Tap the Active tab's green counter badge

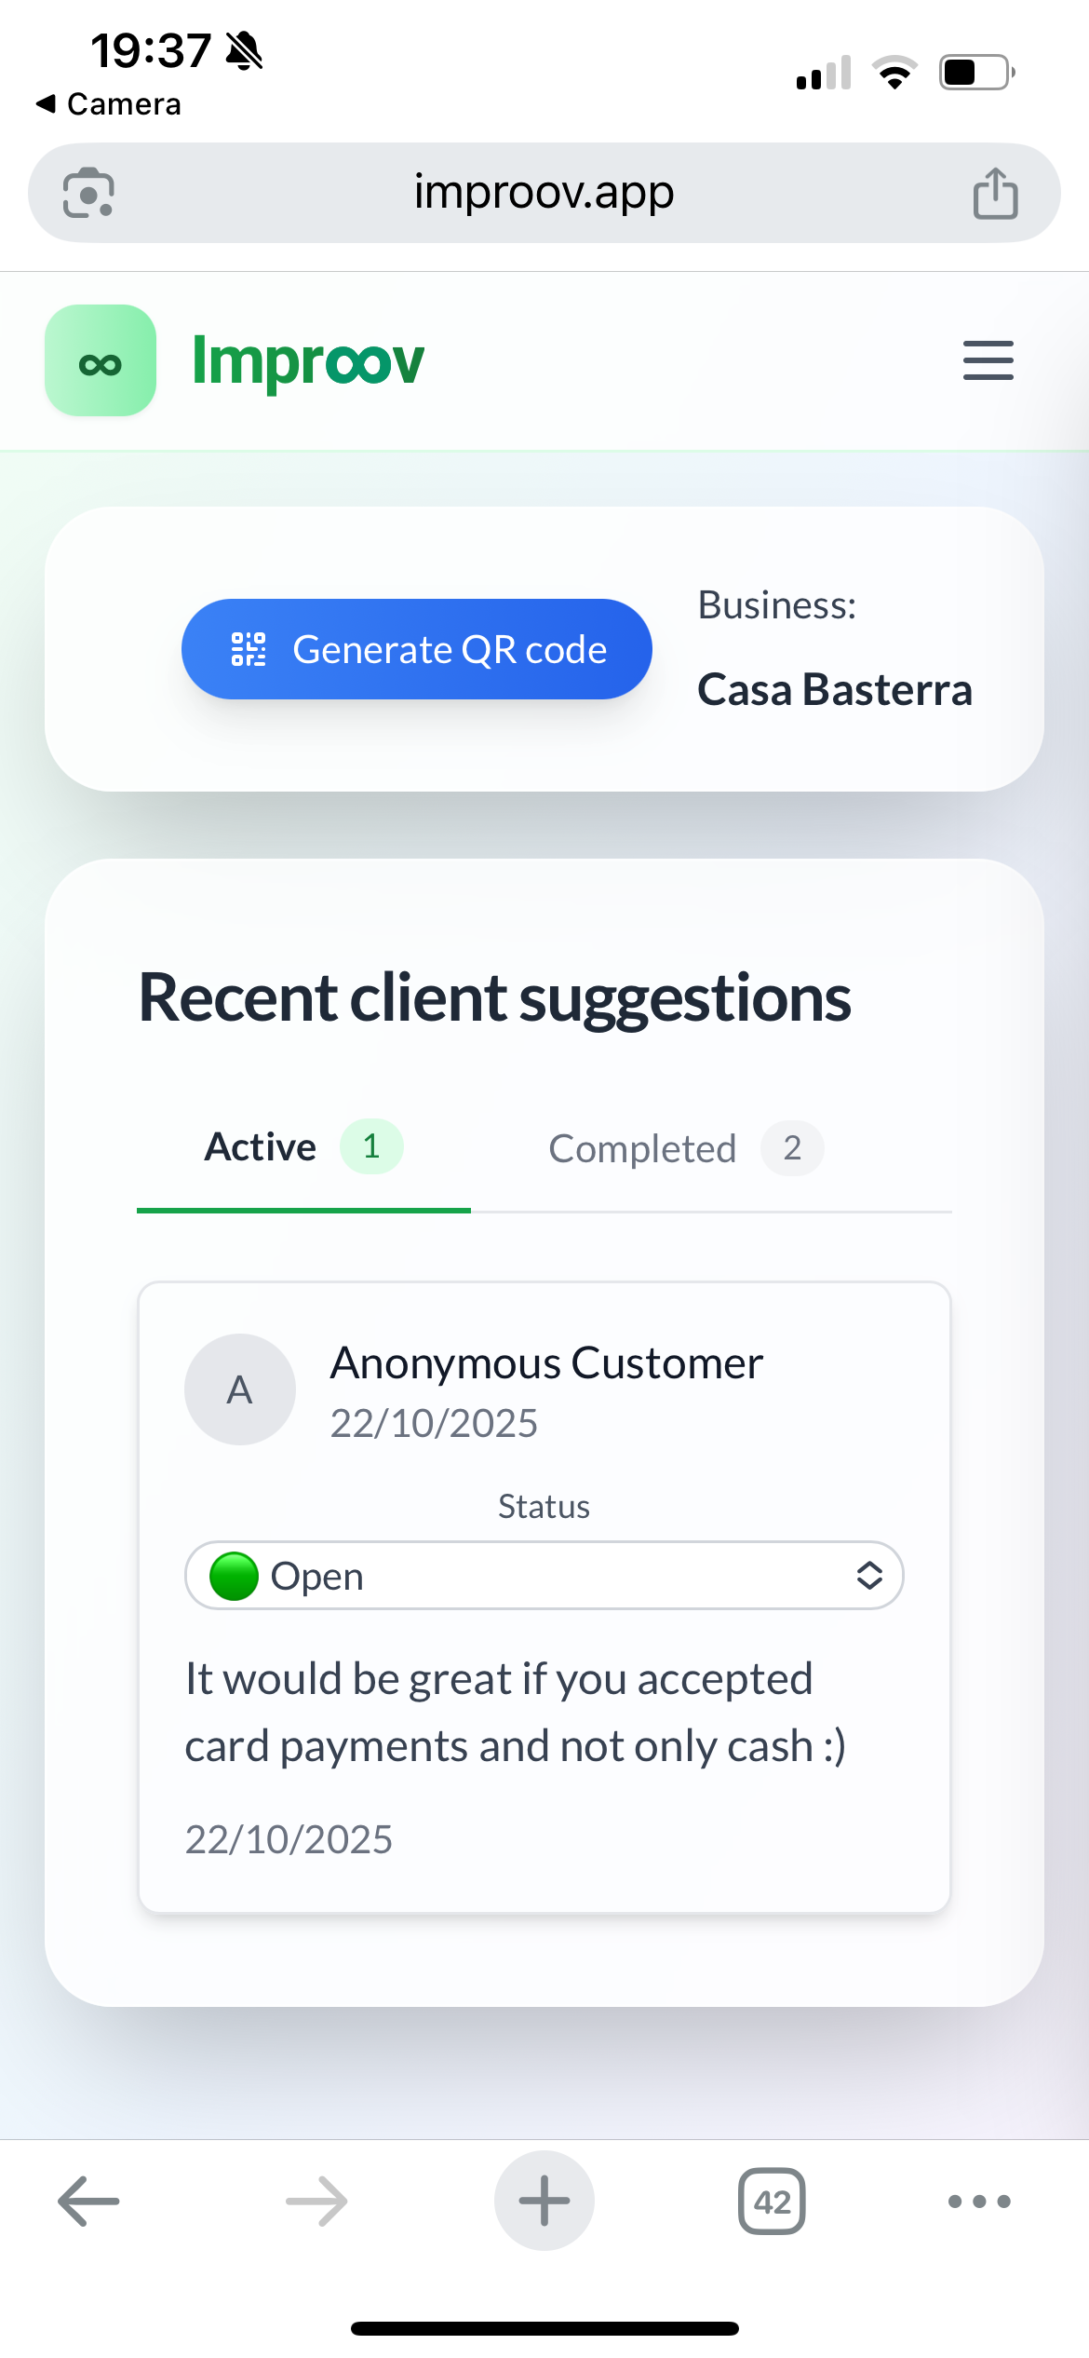[x=371, y=1147]
